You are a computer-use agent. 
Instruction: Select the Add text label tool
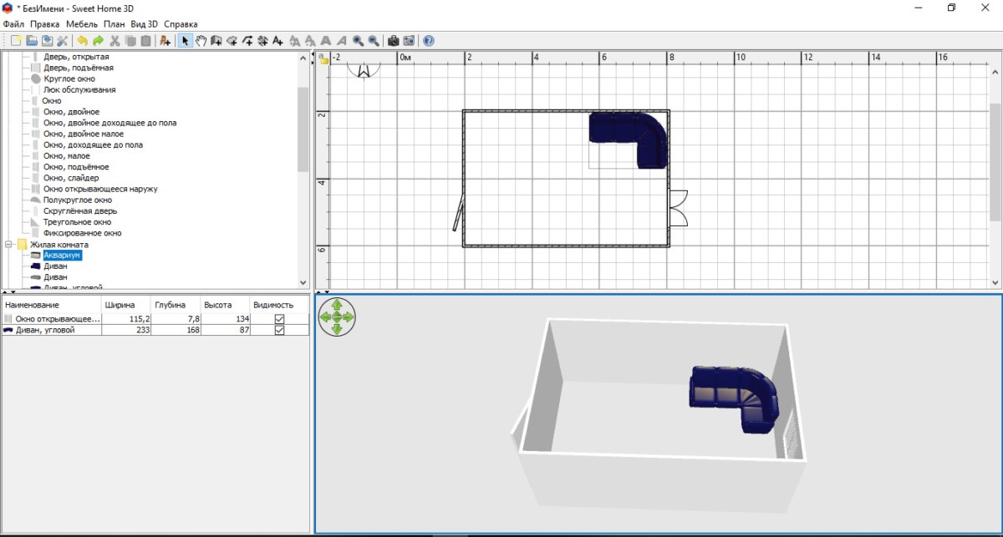[277, 40]
